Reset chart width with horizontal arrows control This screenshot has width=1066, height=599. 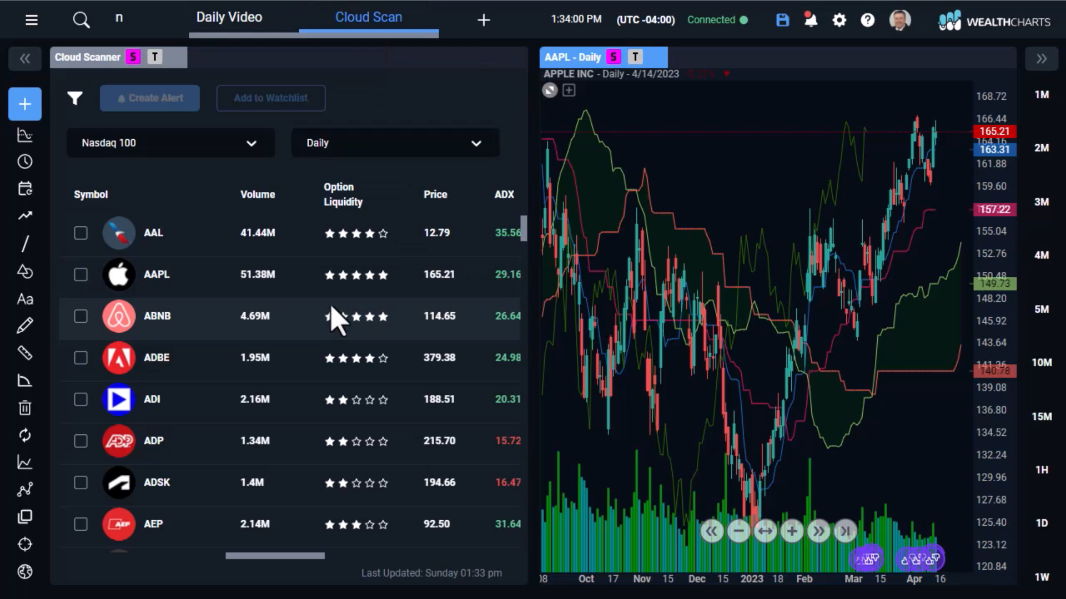tap(765, 531)
